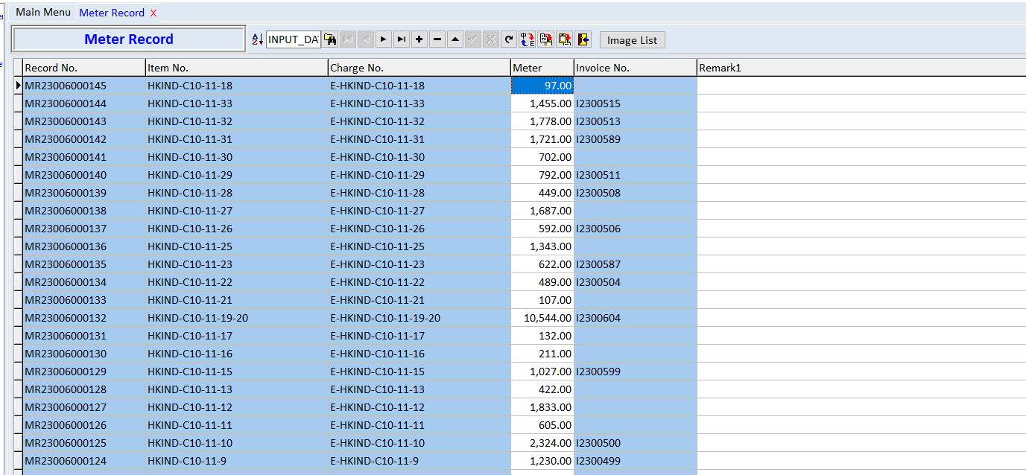The image size is (1026, 475).
Task: Switch language with Chinese-English icon
Action: click(528, 39)
